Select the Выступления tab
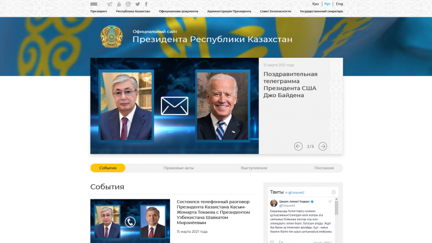 [x=254, y=168]
